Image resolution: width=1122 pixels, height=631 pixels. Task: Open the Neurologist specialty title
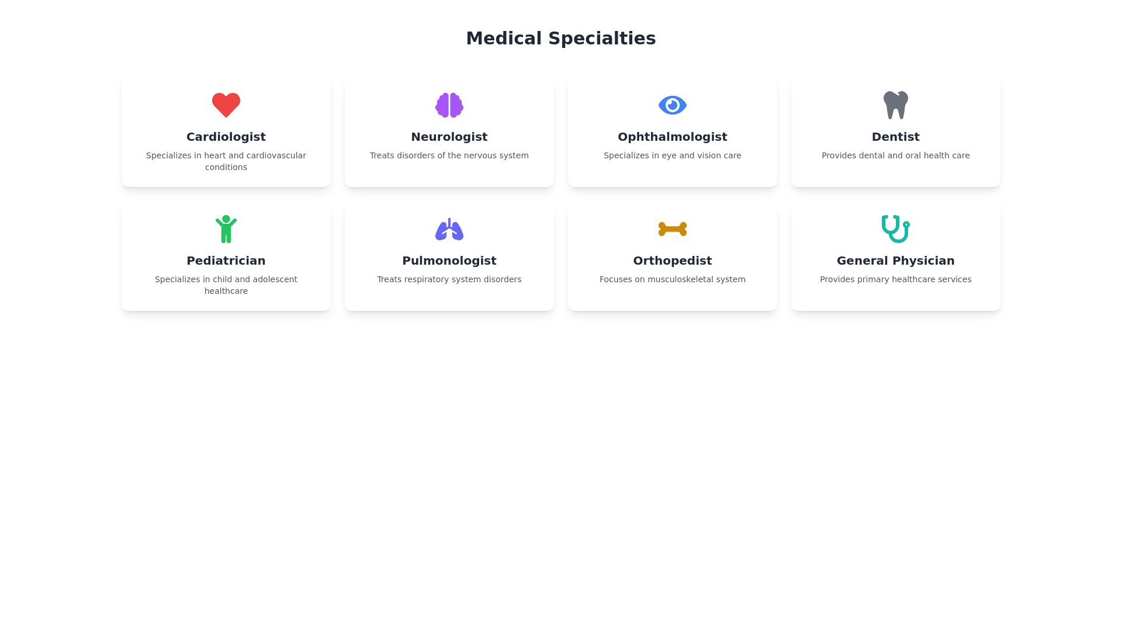449,137
